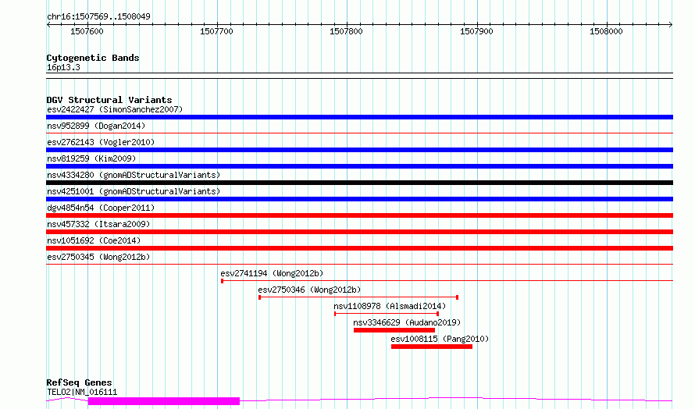Select the thin red line of esv2741194
695x409 pixels.
coord(447,280)
